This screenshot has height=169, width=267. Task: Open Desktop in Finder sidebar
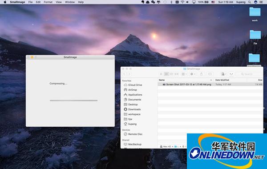tap(131, 105)
